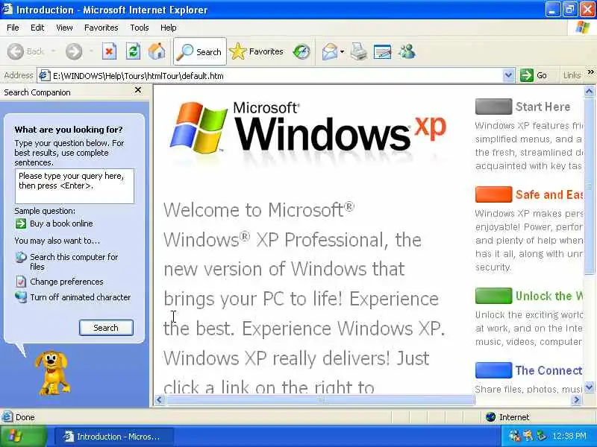The width and height of the screenshot is (597, 447).
Task: Open the Favorites menu
Action: [x=101, y=28]
